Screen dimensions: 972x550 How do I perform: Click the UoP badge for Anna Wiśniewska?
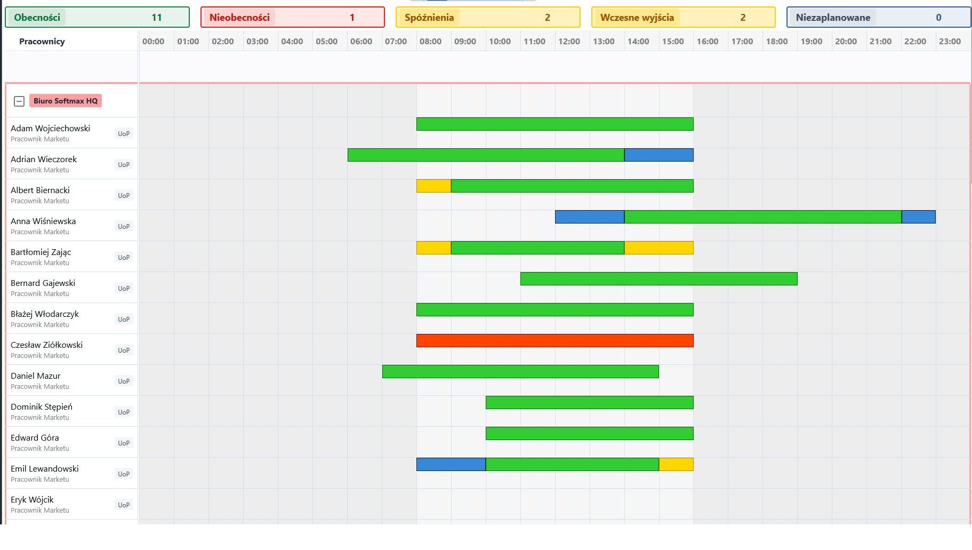pyautogui.click(x=124, y=227)
